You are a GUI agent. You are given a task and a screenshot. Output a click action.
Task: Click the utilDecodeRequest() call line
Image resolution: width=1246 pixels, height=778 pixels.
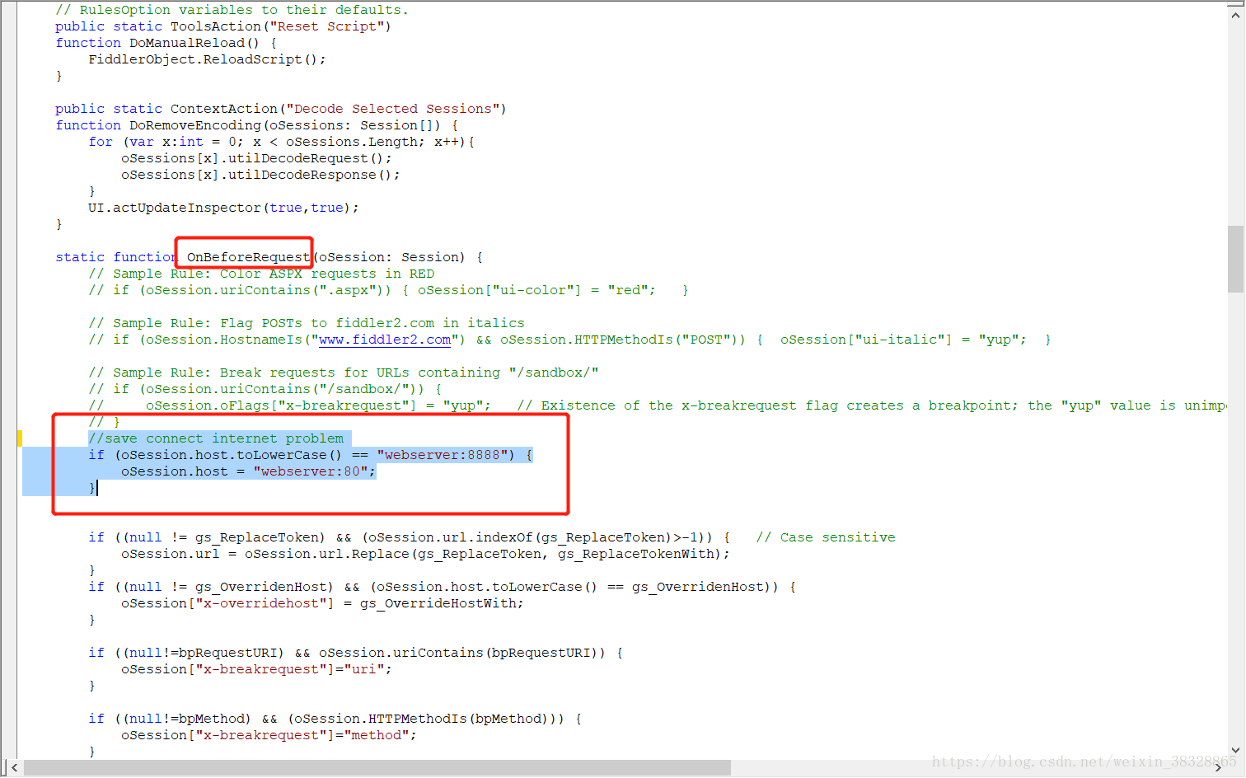pyautogui.click(x=256, y=158)
